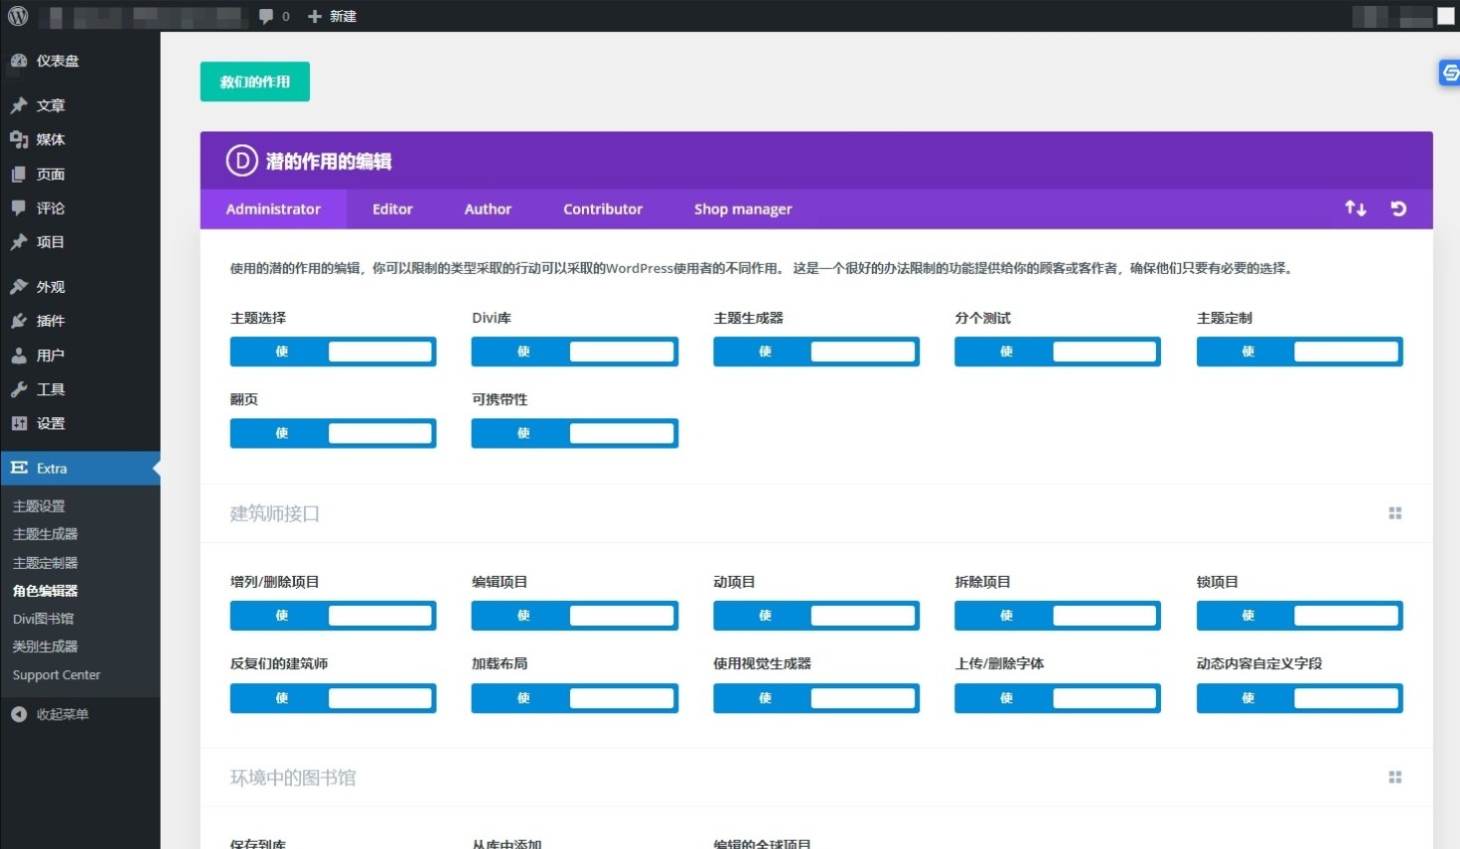Open 类别生成器 in Extra submenu
1460x849 pixels.
coord(45,646)
